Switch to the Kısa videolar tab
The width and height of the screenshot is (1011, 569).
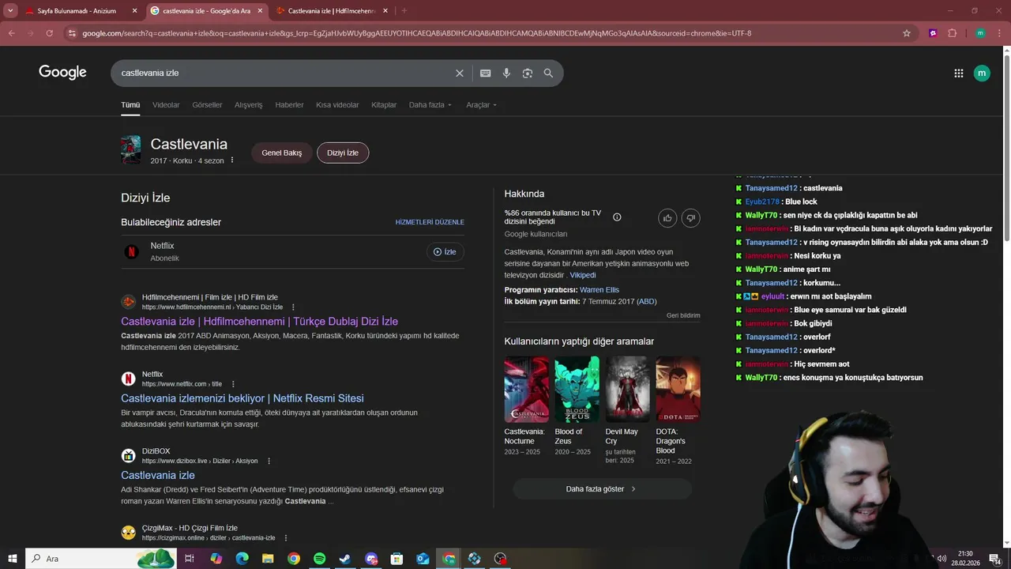(337, 105)
